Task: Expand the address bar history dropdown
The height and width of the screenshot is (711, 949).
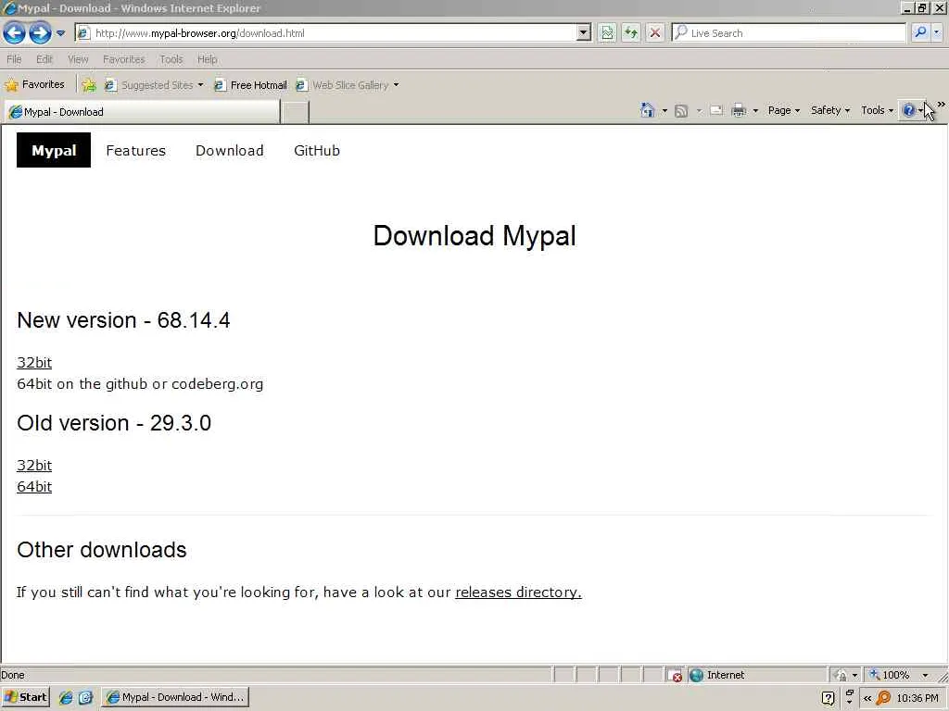Action: [584, 33]
